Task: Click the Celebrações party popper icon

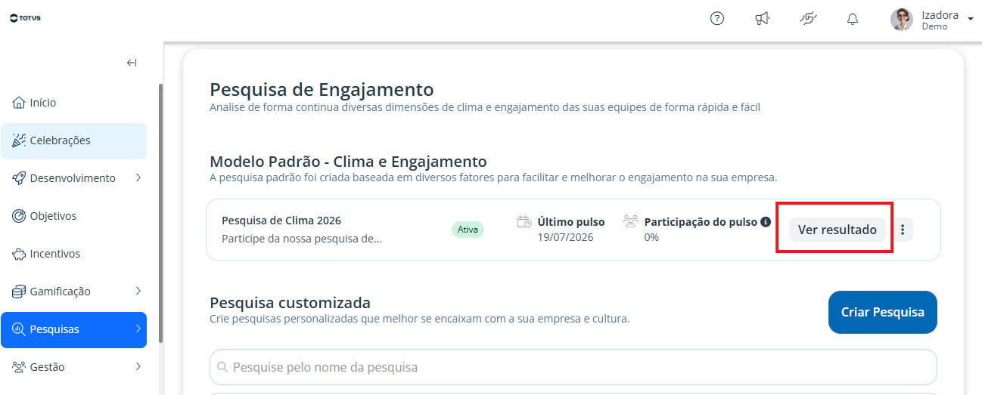Action: point(19,140)
